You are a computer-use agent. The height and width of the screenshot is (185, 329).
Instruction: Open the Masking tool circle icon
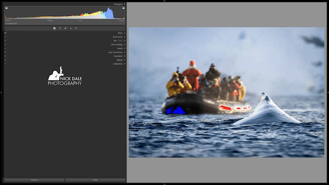(76, 28)
